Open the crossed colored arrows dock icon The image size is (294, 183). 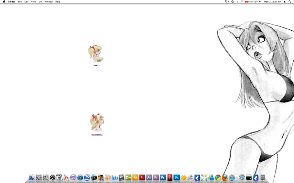click(x=204, y=177)
